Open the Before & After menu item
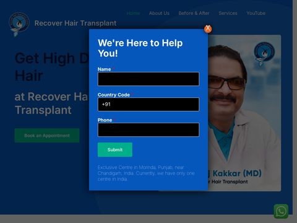Screen dimensions: 297x223 [x=194, y=13]
